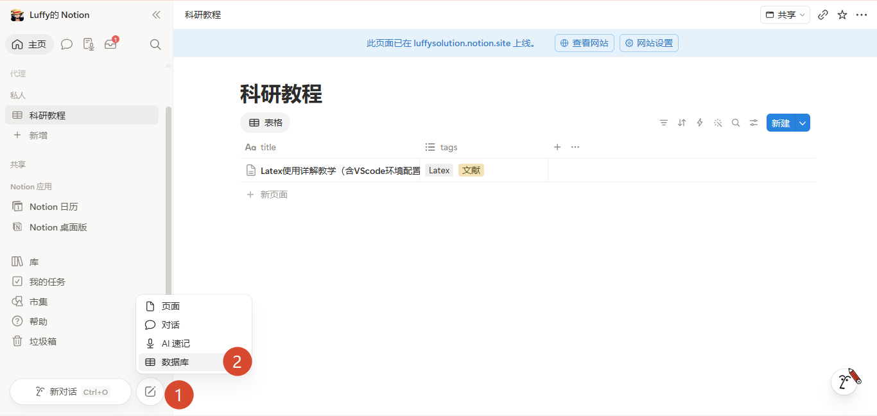877x416 pixels.
Task: Open 科研教程 page in sidebar
Action: tap(82, 115)
